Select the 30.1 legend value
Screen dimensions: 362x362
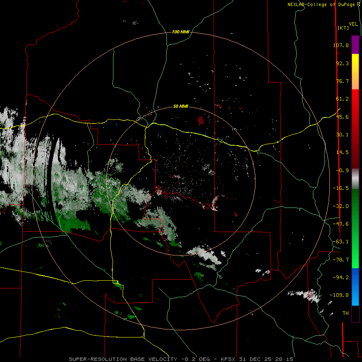coord(342,135)
